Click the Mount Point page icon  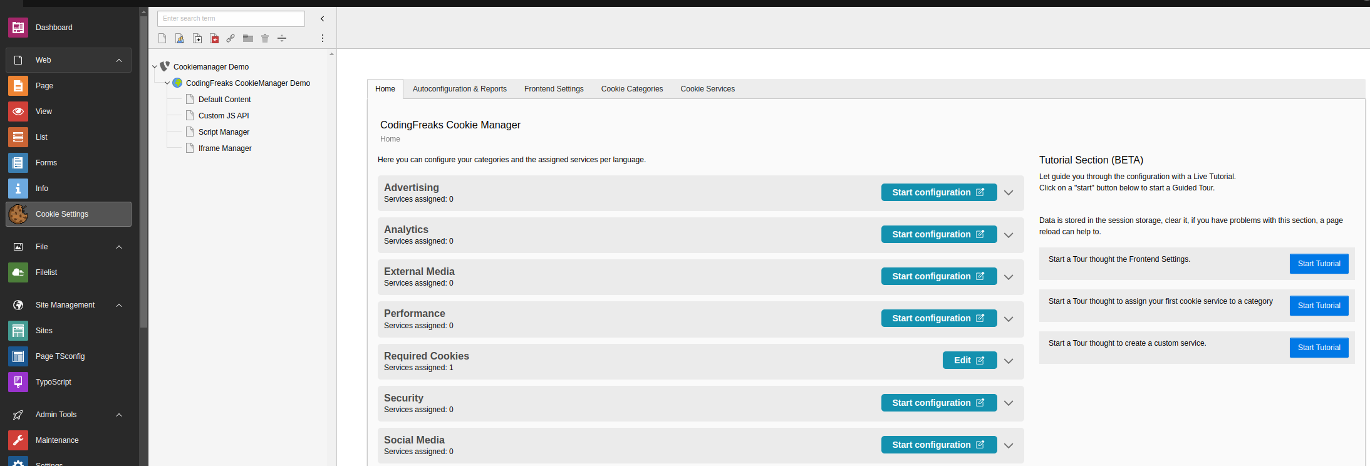[214, 39]
